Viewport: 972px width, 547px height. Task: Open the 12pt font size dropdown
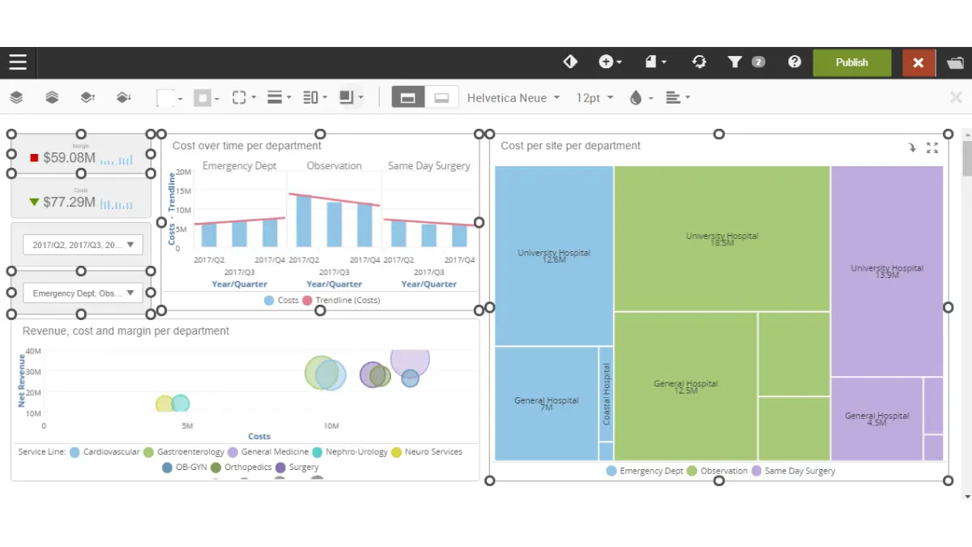(x=595, y=97)
